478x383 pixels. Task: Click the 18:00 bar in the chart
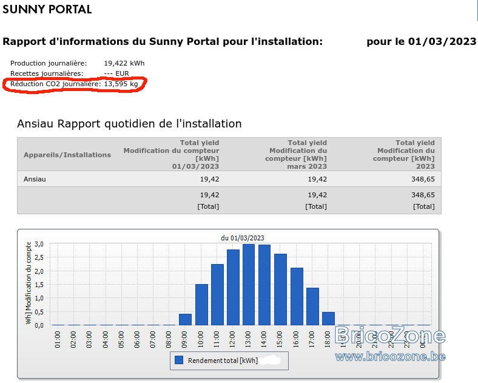328,319
